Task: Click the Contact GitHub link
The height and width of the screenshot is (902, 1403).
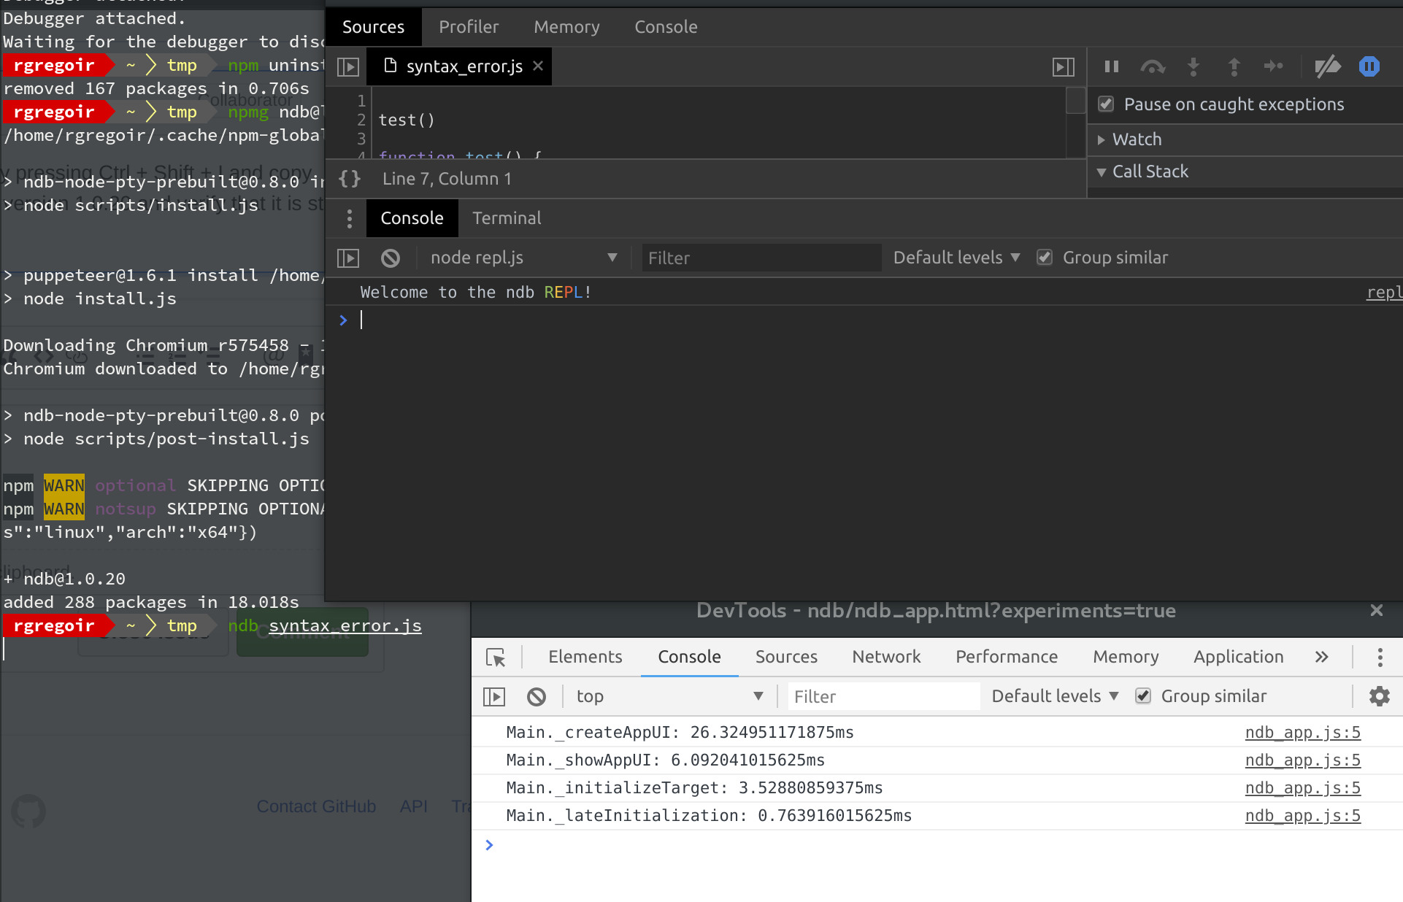Action: pyautogui.click(x=316, y=806)
